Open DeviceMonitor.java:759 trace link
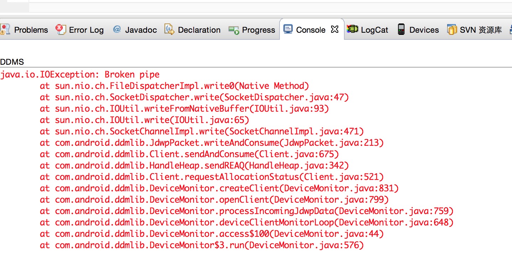The image size is (512, 261). pyautogui.click(x=393, y=211)
